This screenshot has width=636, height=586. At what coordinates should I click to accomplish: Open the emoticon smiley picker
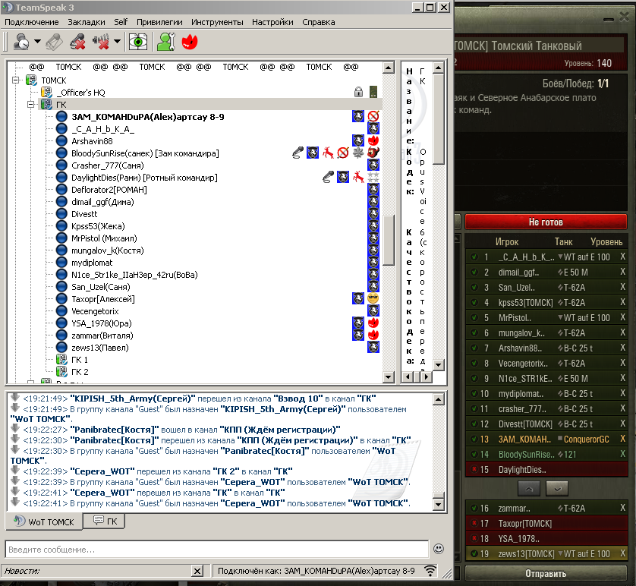pyautogui.click(x=439, y=549)
